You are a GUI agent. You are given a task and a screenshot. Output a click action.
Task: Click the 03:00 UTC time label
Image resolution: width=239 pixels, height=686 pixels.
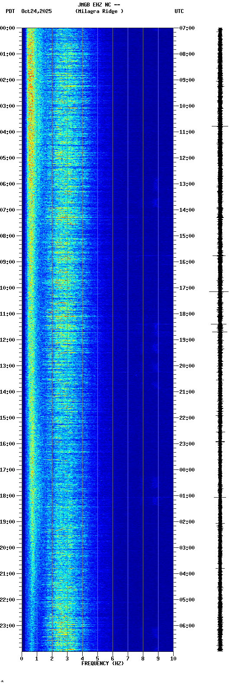[187, 548]
